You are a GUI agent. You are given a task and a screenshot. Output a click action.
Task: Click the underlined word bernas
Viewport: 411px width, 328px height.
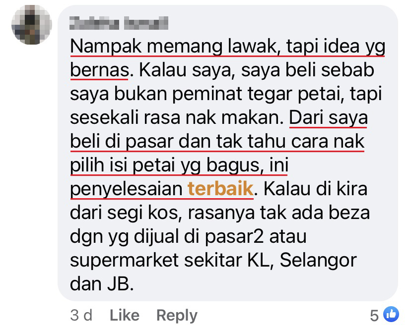coord(100,70)
